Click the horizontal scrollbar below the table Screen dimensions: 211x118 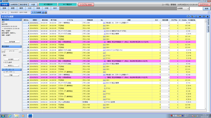[x=115, y=111]
